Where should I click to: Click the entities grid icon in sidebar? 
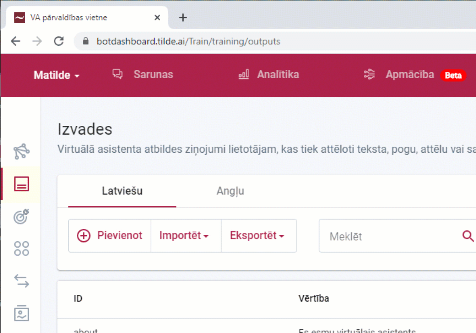(x=21, y=248)
